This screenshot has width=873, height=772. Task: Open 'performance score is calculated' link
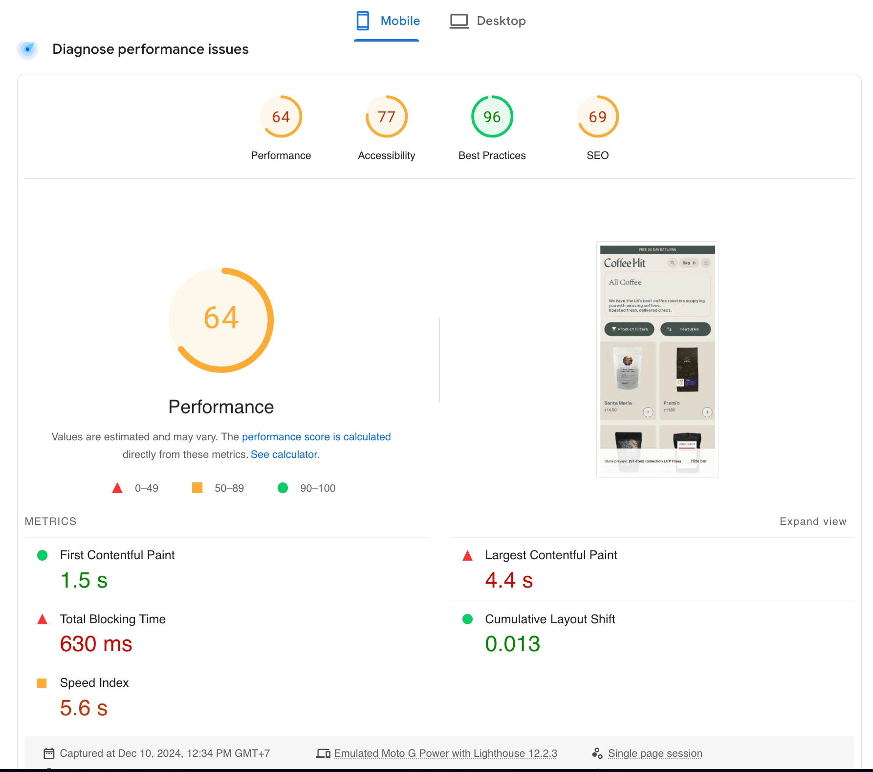click(316, 437)
